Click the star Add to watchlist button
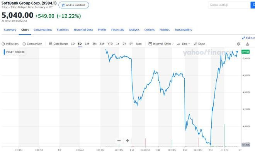Screen dimensions: 255x155 tap(74, 5)
